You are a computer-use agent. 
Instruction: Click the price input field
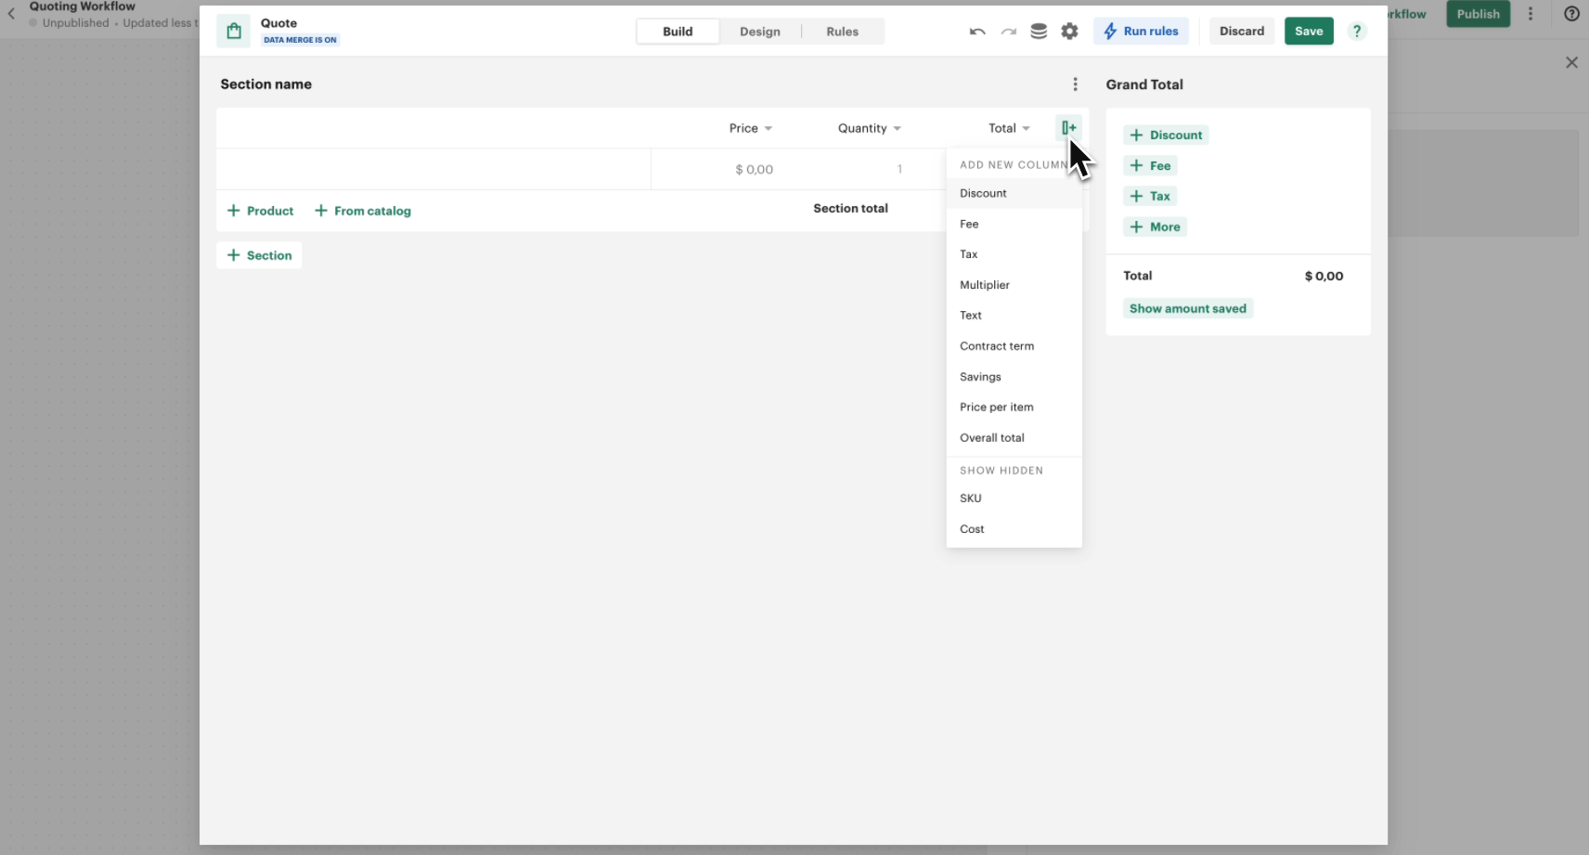[x=754, y=170]
